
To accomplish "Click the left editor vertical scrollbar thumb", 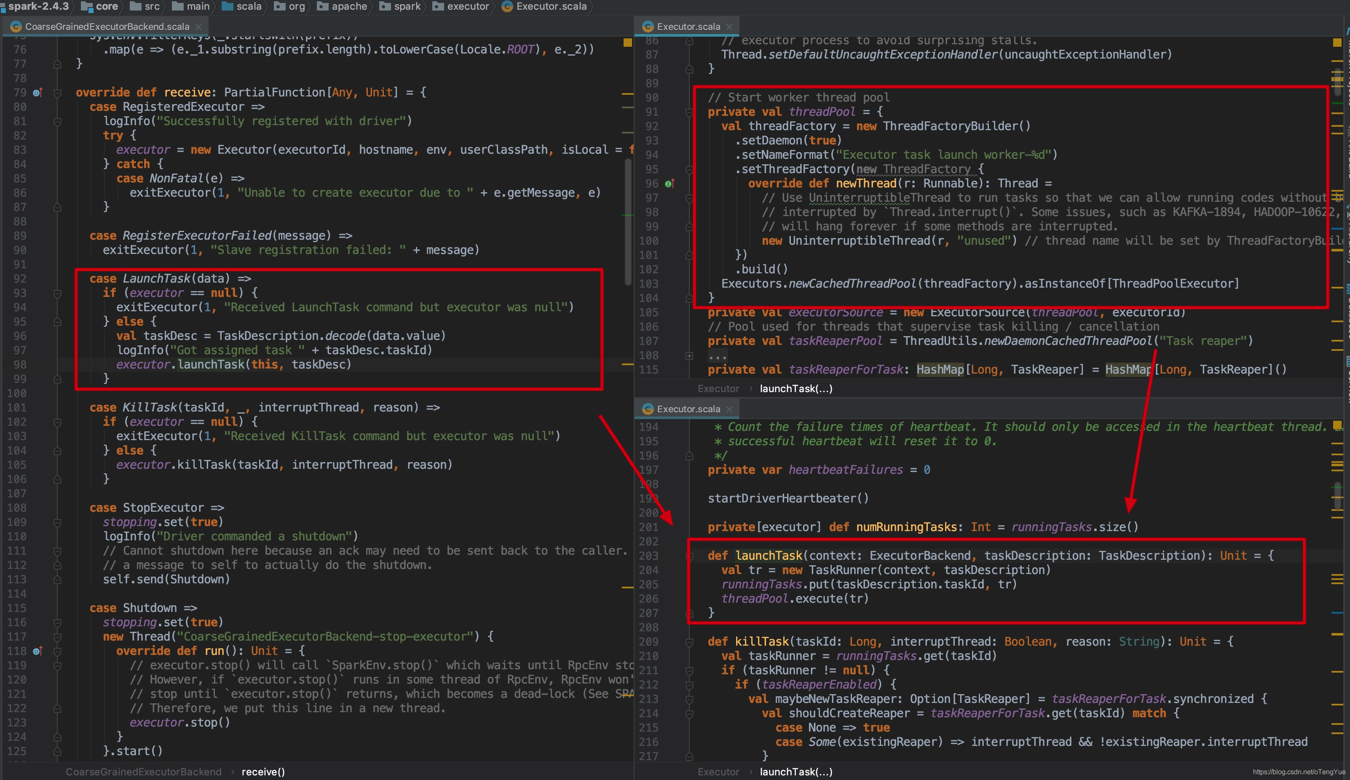I will [628, 222].
